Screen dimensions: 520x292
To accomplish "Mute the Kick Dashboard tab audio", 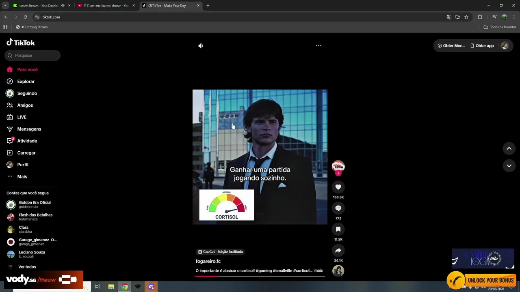I will click(x=63, y=6).
